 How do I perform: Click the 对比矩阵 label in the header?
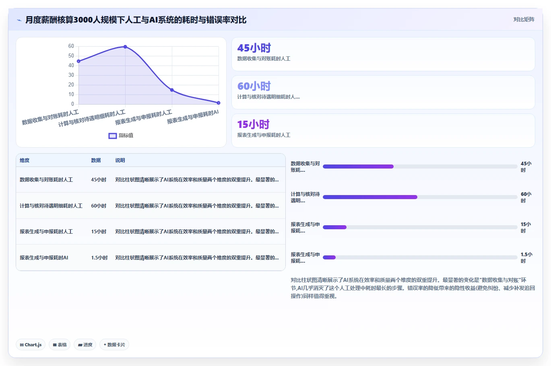click(x=524, y=20)
